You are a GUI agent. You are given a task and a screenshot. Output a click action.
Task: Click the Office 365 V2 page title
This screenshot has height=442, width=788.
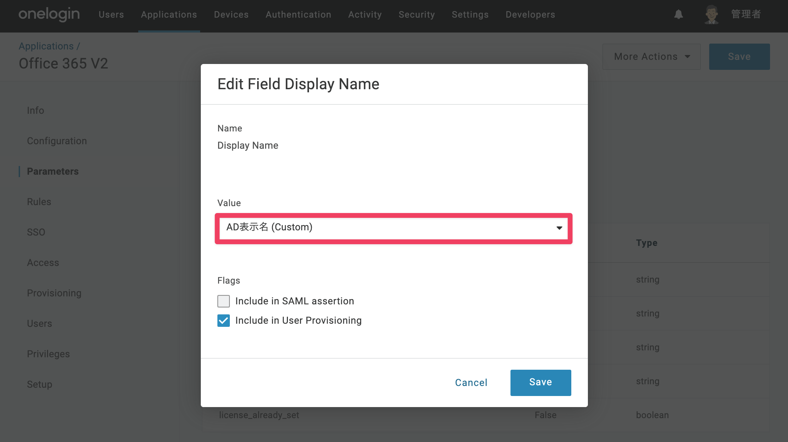63,64
